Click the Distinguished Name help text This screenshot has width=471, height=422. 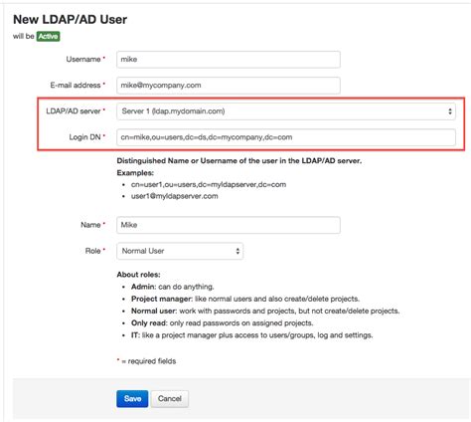pyautogui.click(x=239, y=161)
